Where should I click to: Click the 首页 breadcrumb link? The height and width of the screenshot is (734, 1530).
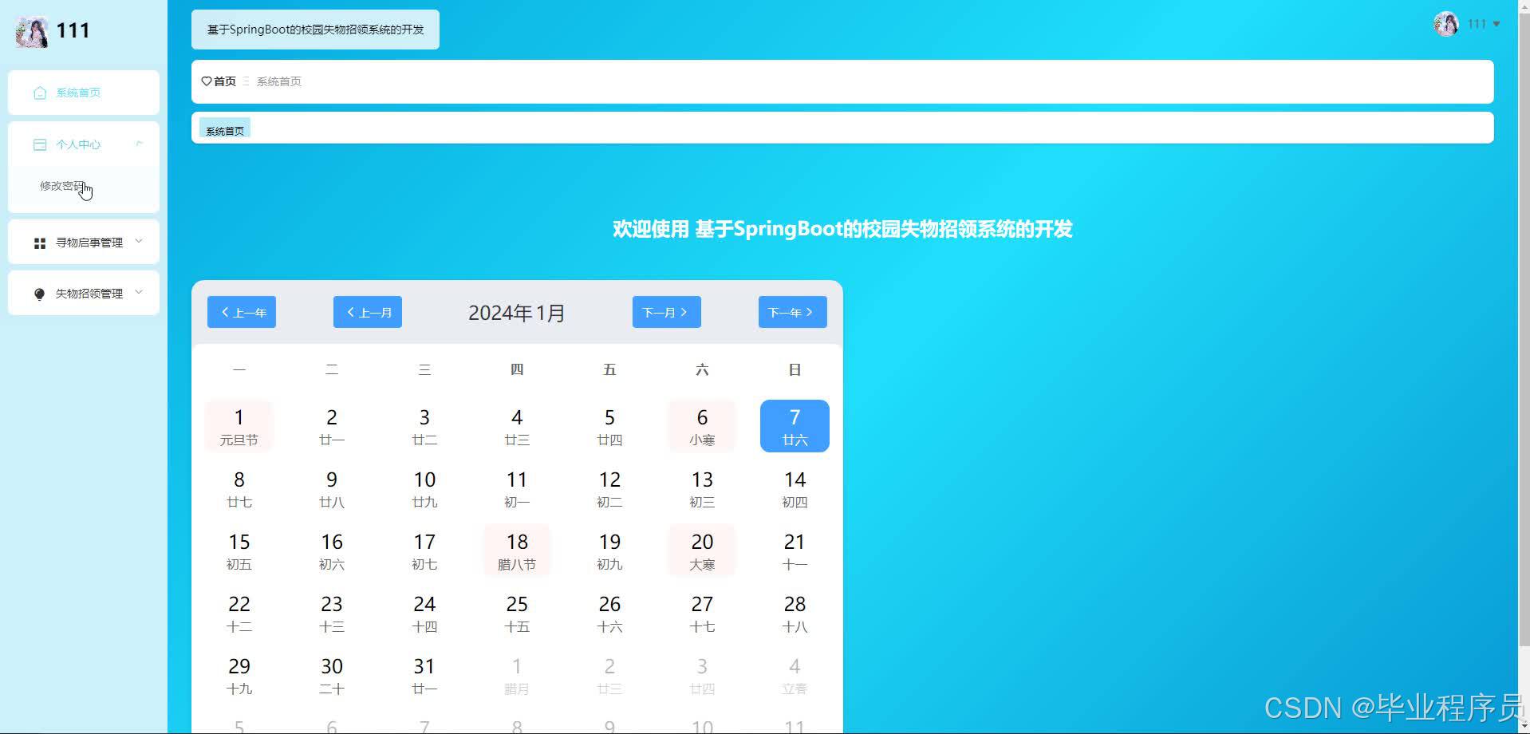225,81
